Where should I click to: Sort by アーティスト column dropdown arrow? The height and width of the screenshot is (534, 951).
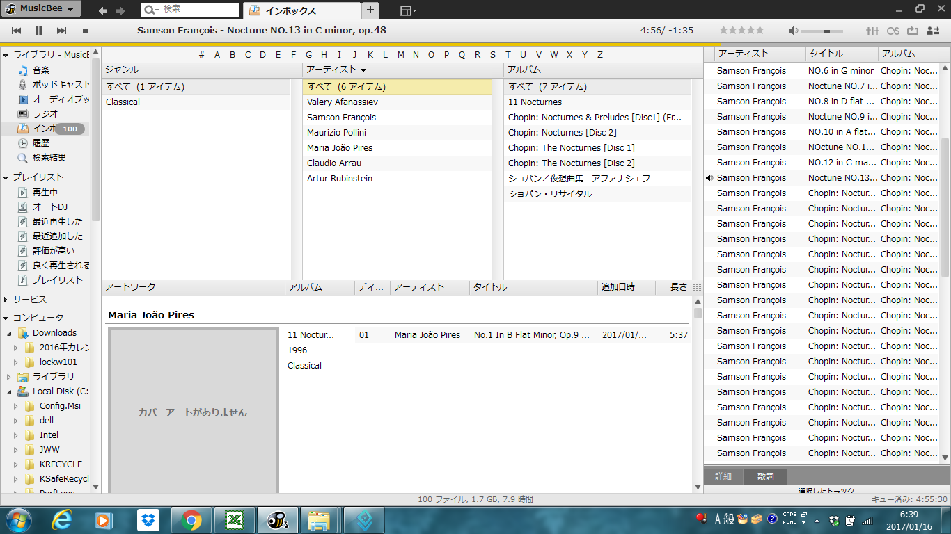point(363,70)
